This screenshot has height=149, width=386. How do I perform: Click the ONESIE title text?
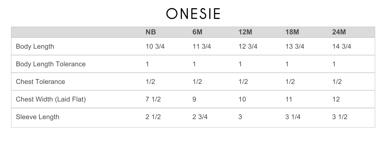(193, 14)
